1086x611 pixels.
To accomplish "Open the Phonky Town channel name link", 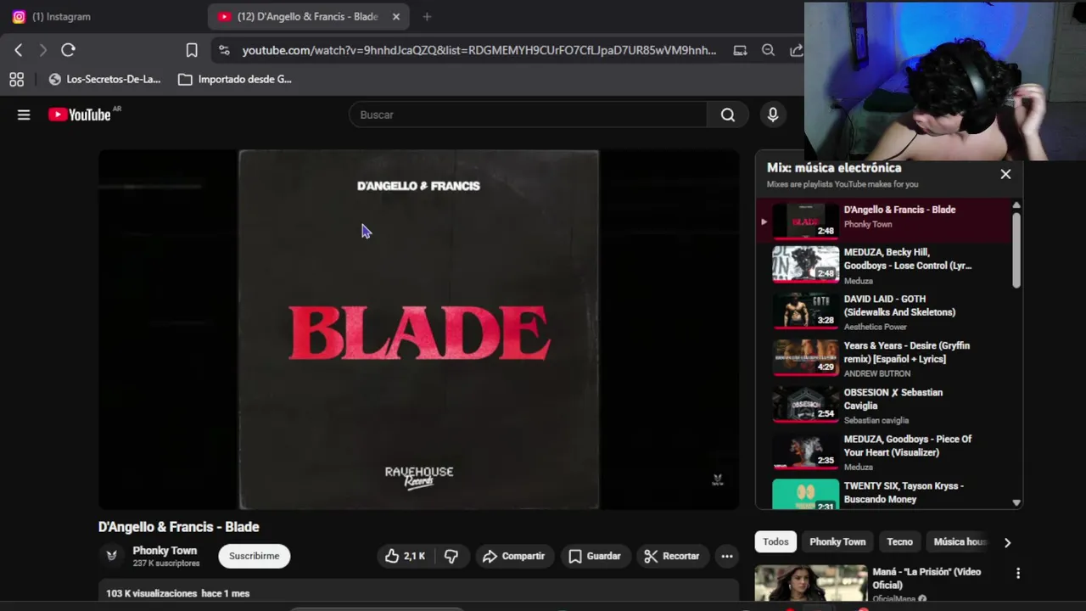I will pyautogui.click(x=165, y=551).
